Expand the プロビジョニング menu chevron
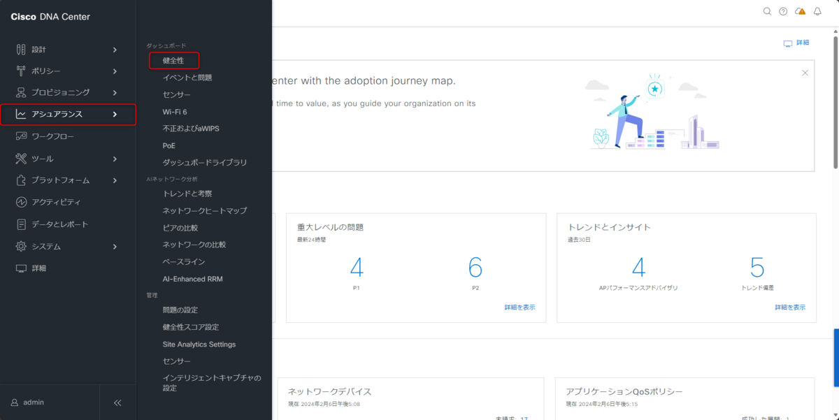The image size is (839, 420). point(115,92)
